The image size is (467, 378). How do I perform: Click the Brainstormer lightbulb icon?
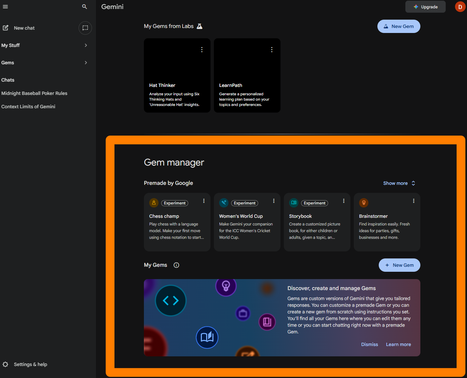pos(363,202)
